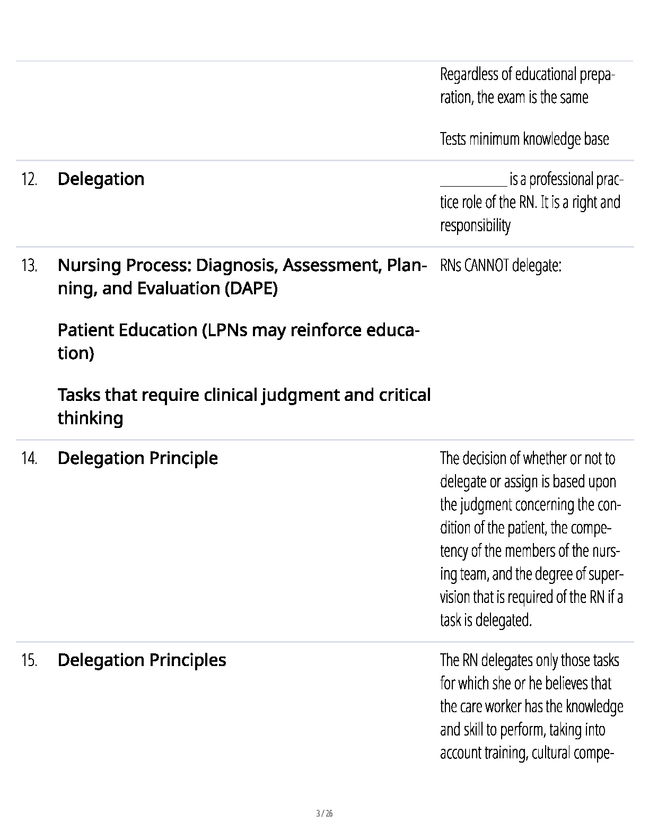The image size is (649, 840).
Task: Click 'account training, cultural compe-' line
Action: pyautogui.click(x=527, y=752)
